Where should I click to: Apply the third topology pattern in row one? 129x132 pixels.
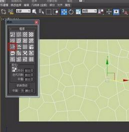(25, 34)
